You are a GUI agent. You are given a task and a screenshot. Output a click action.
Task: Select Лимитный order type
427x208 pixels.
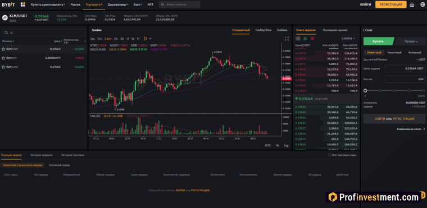(374, 53)
